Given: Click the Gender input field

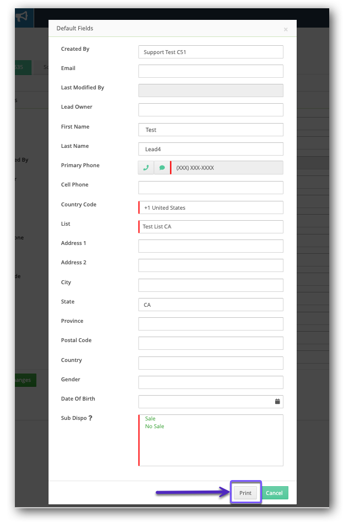Looking at the screenshot, I should click(211, 382).
